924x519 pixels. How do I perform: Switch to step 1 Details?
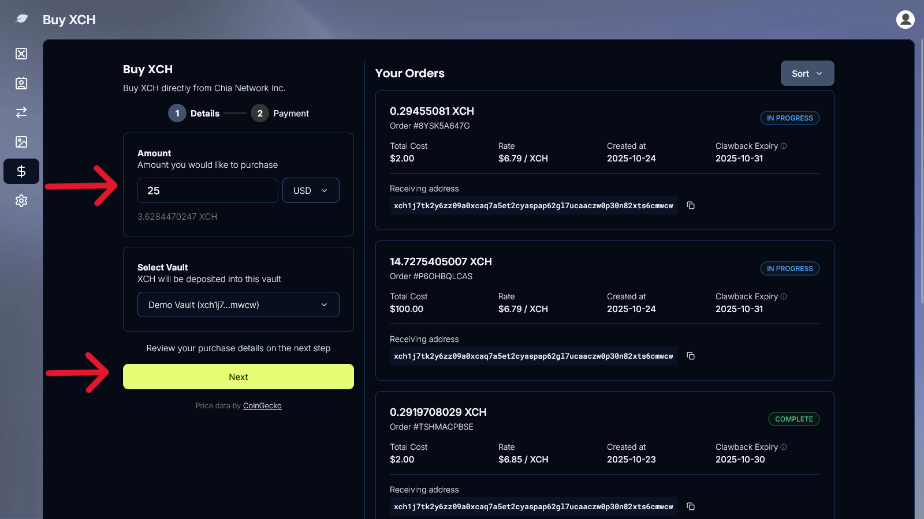[177, 113]
